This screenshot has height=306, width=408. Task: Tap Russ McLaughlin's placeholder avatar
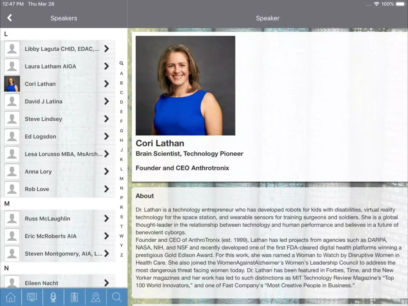click(x=12, y=218)
